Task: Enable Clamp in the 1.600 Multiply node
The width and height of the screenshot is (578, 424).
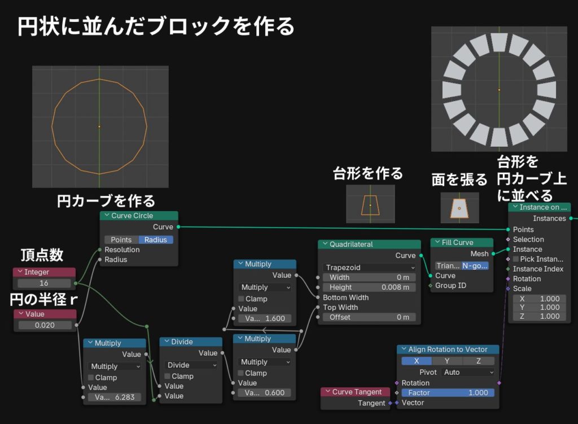Action: pos(242,299)
